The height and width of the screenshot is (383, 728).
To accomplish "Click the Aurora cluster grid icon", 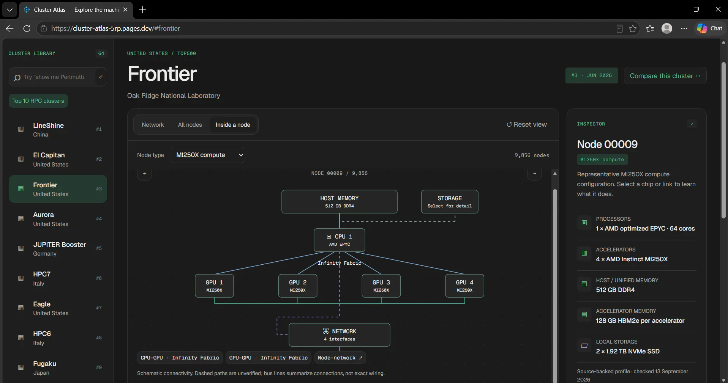I will 21,219.
